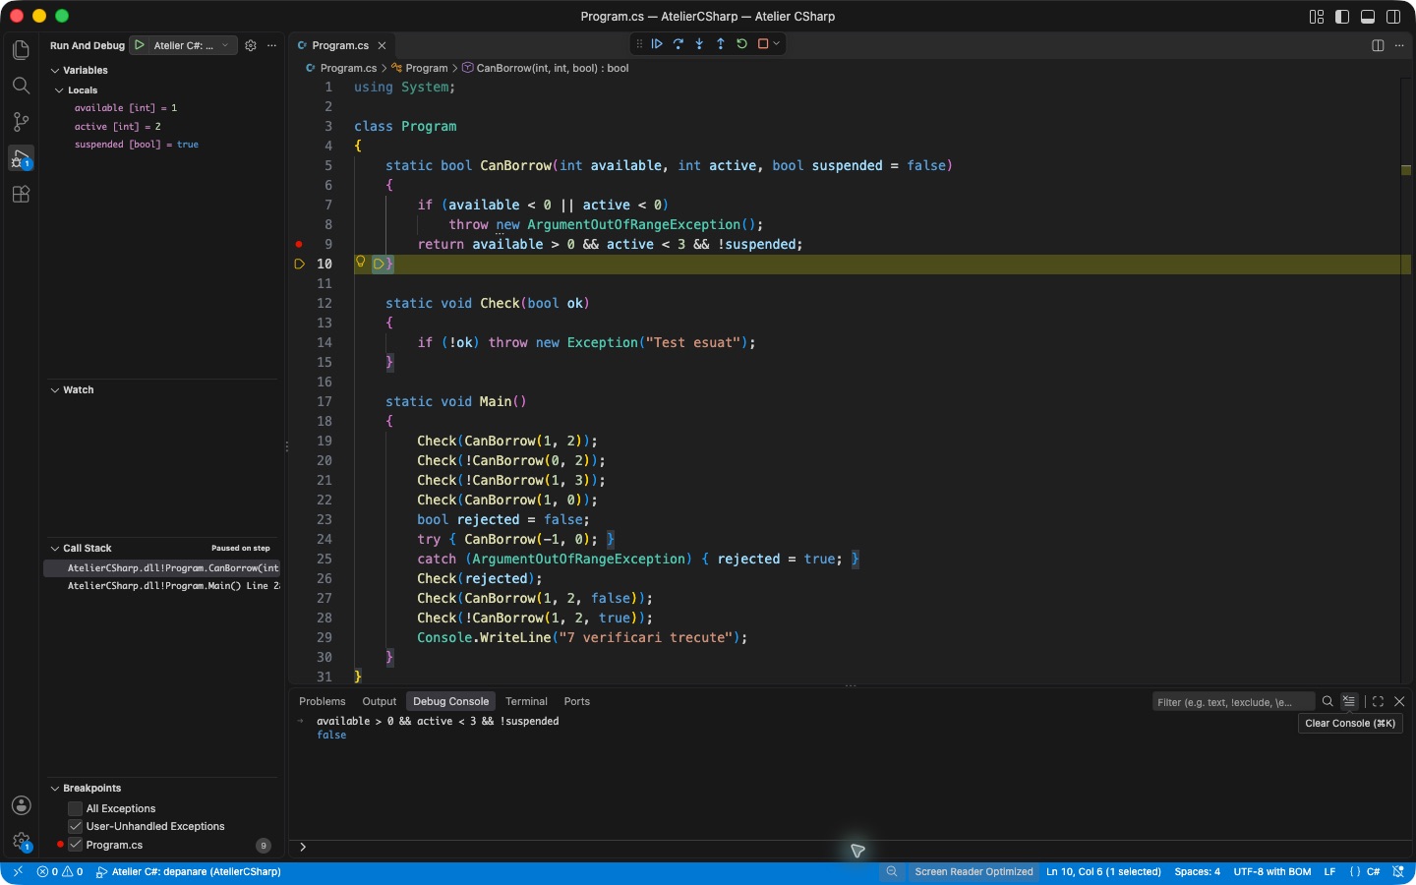Click the lightbulb on line 10
This screenshot has width=1416, height=885.
[361, 262]
